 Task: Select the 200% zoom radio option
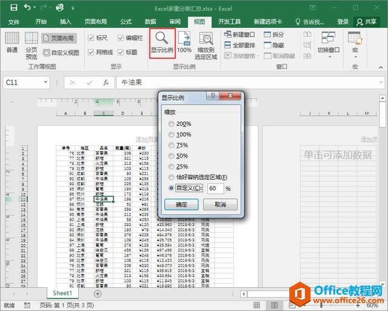(x=171, y=124)
